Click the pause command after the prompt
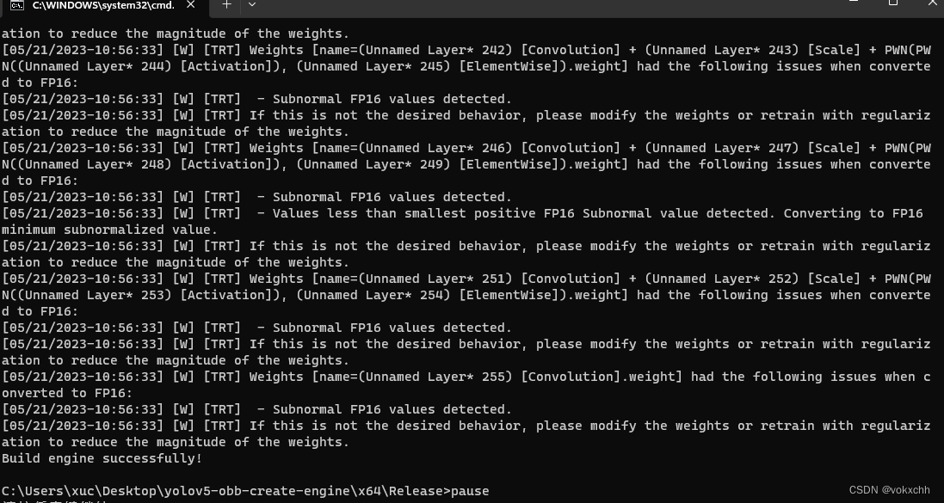This screenshot has height=503, width=944. tap(471, 491)
